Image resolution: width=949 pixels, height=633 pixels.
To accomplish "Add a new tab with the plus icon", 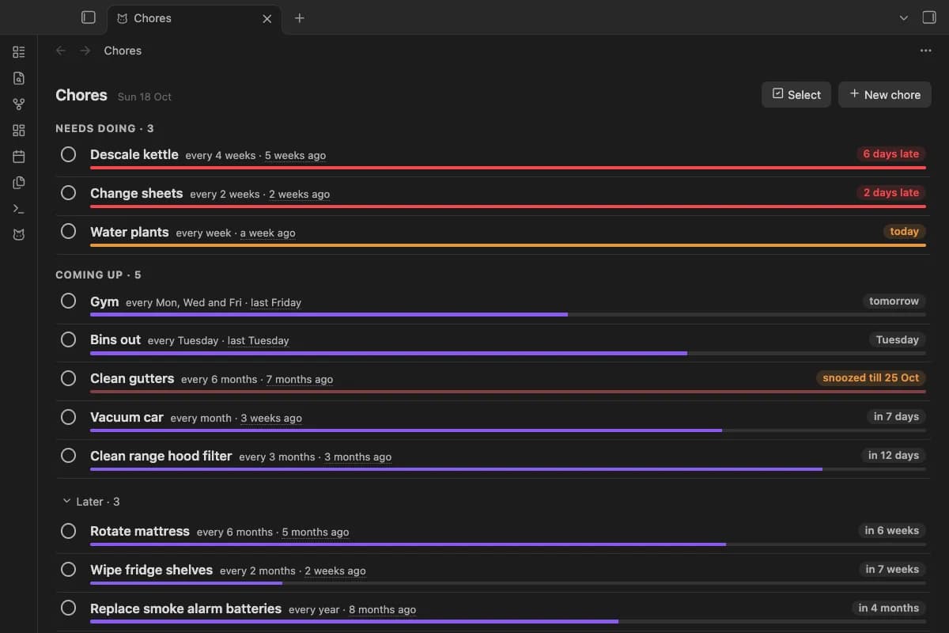I will (x=299, y=18).
